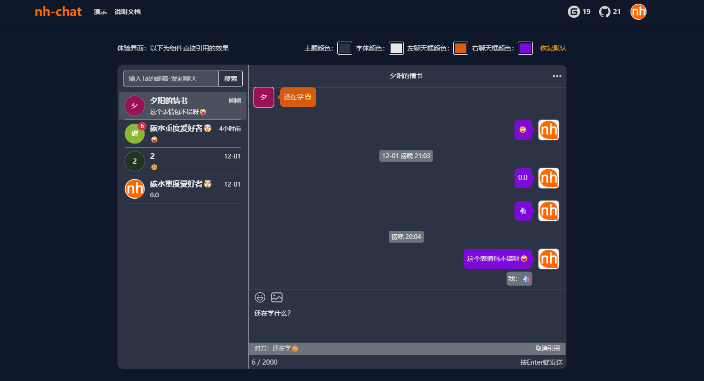Focus the email search input field
Viewport: 704px width, 381px height.
point(171,79)
